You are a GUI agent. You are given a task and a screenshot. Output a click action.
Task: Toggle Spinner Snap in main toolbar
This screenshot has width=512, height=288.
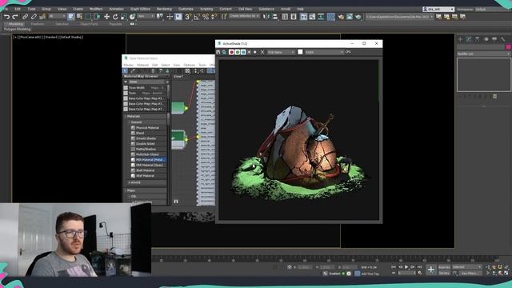214,16
